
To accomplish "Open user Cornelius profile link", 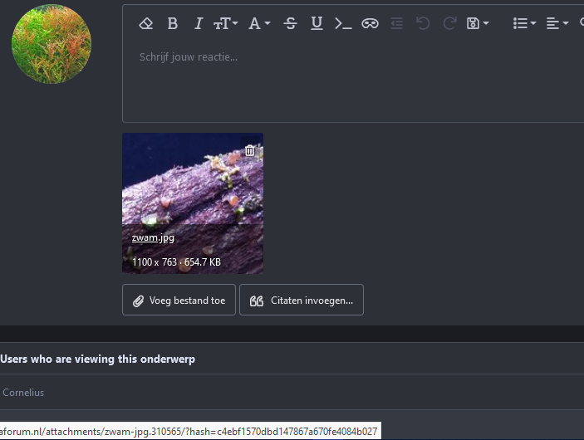I will tap(23, 393).
